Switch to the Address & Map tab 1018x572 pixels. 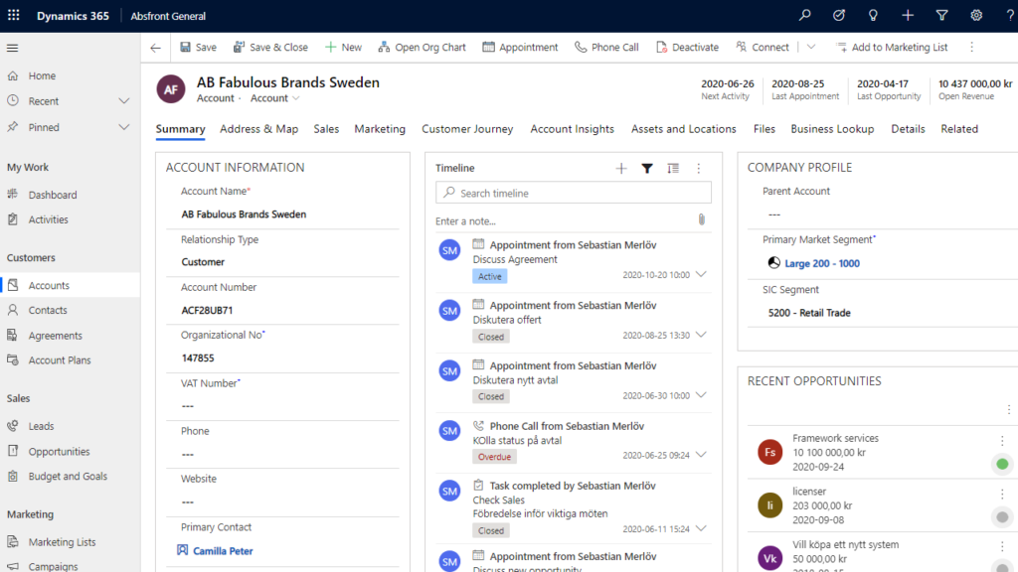(x=259, y=129)
